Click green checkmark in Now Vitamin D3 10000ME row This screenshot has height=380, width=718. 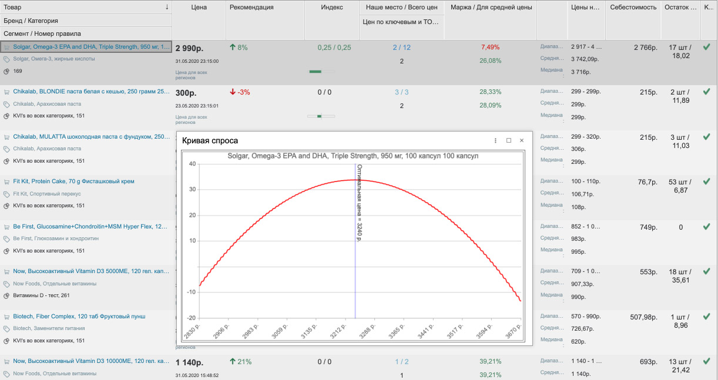(707, 361)
